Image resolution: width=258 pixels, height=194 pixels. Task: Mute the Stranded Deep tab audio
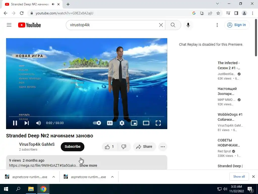pos(53,4)
